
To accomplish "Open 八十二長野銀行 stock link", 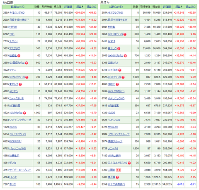I will 116,184.
